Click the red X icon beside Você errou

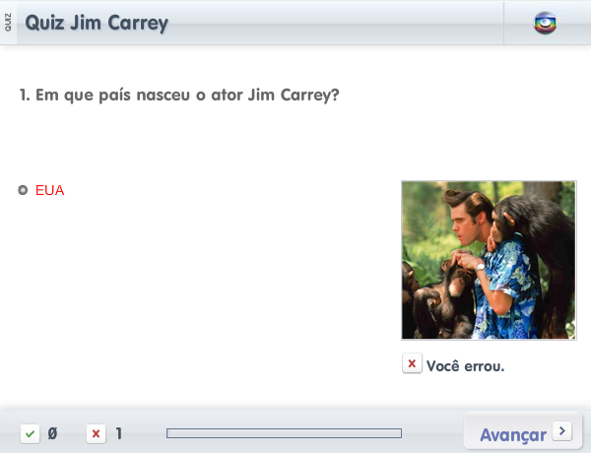412,363
